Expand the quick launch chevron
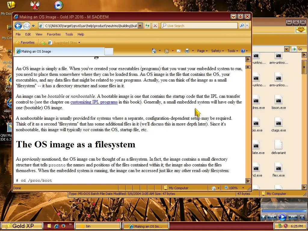This screenshot has height=231, width=308. click(70, 224)
